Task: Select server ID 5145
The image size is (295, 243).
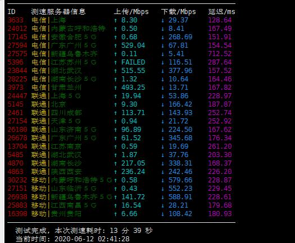Action: point(15,104)
